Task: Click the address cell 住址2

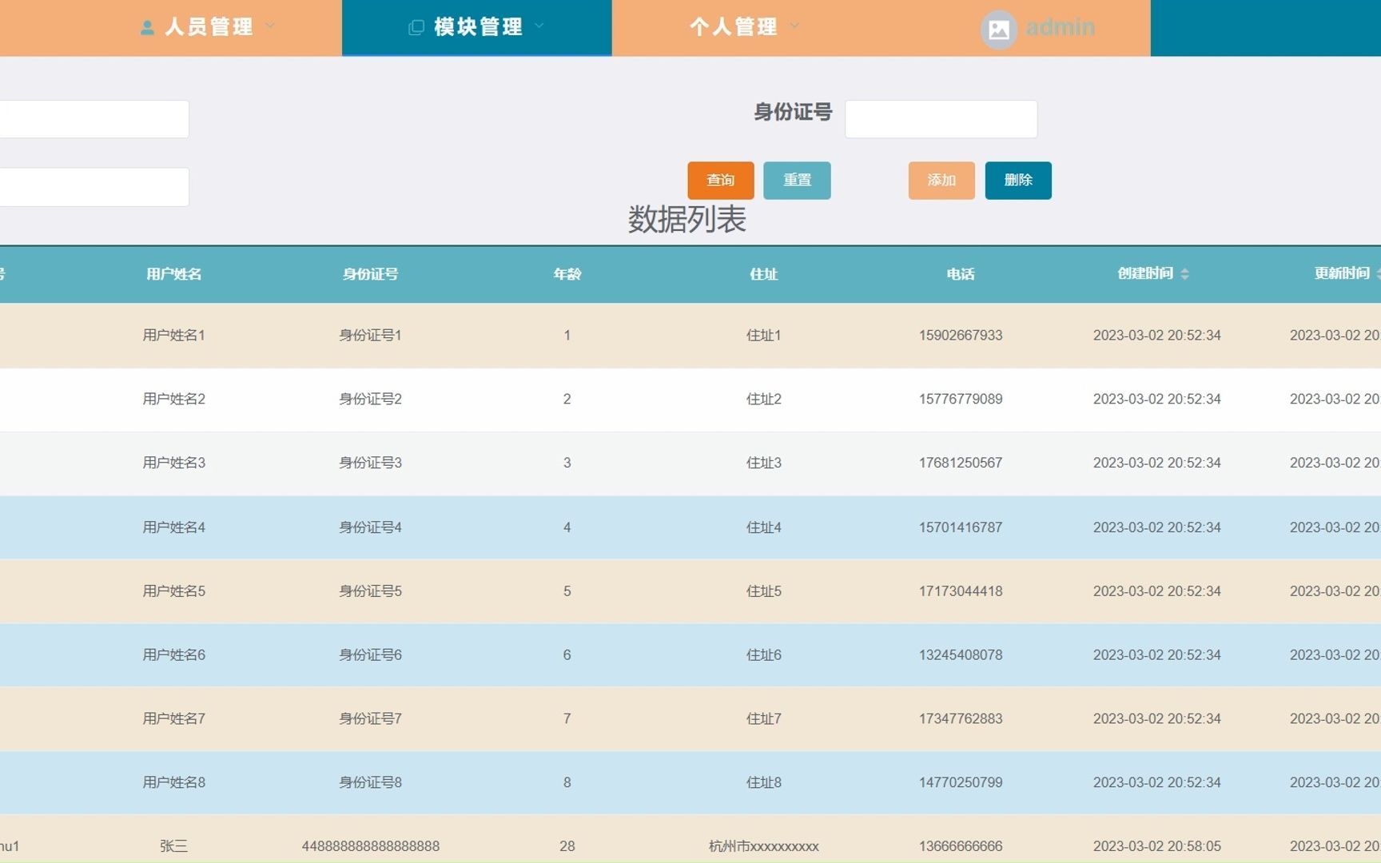Action: pyautogui.click(x=764, y=400)
